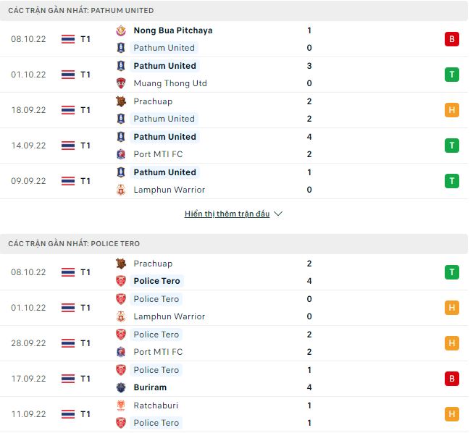The image size is (473, 433).
Task: Click the Muang Thong Utd club logo
Action: 121,83
